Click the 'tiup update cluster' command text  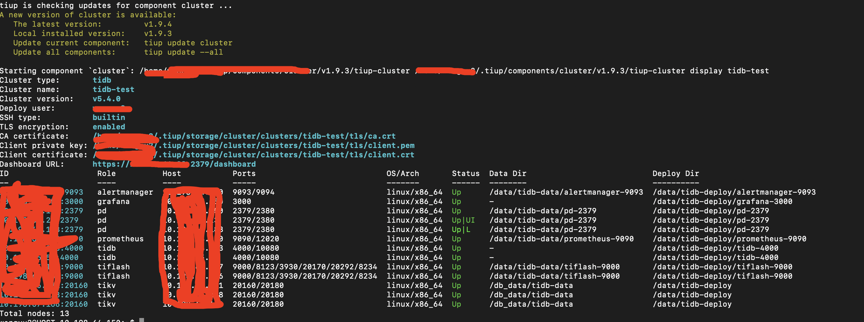tap(188, 43)
